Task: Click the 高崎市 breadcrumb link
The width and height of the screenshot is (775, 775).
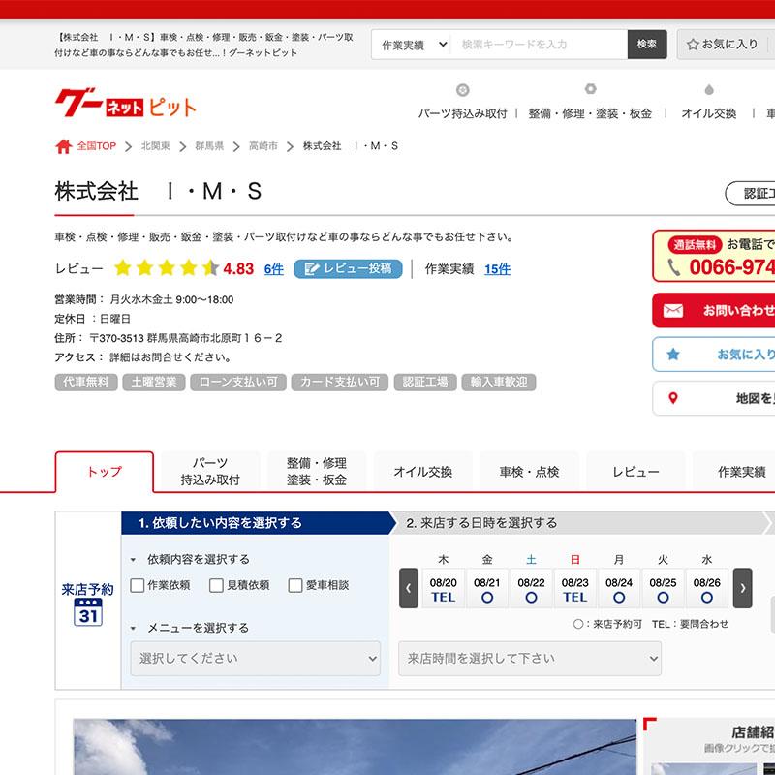Action: 263,146
